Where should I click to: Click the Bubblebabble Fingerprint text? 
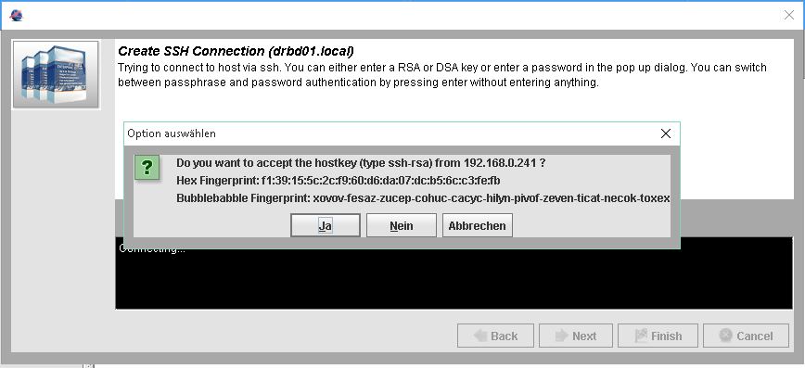(x=423, y=198)
